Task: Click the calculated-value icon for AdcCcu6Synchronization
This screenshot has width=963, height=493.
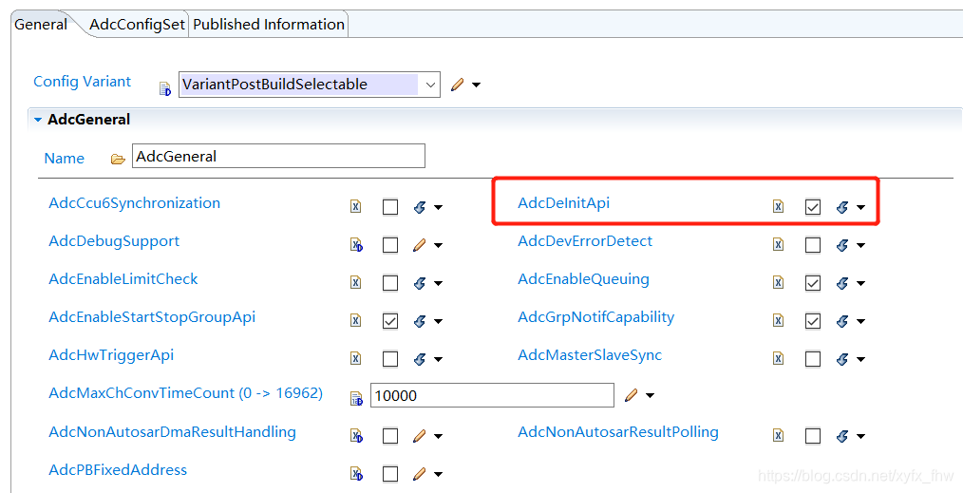Action: coord(420,207)
